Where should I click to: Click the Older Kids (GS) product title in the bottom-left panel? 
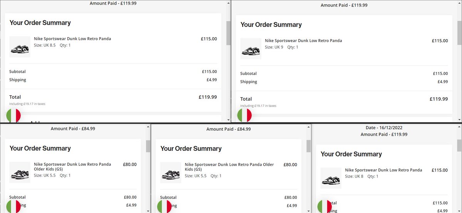pyautogui.click(x=72, y=166)
